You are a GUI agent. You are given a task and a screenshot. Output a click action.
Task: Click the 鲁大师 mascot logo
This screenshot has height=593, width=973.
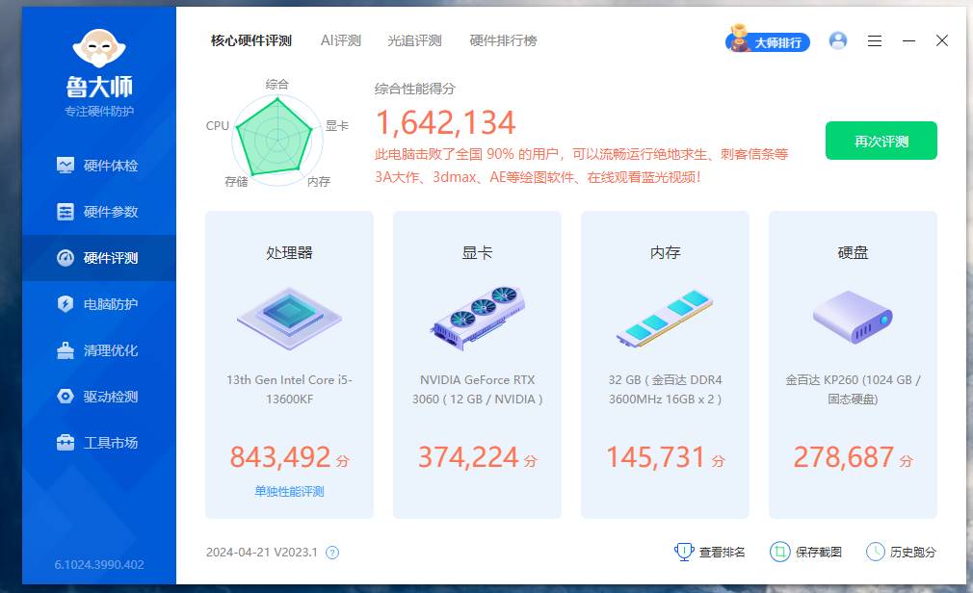click(x=99, y=48)
